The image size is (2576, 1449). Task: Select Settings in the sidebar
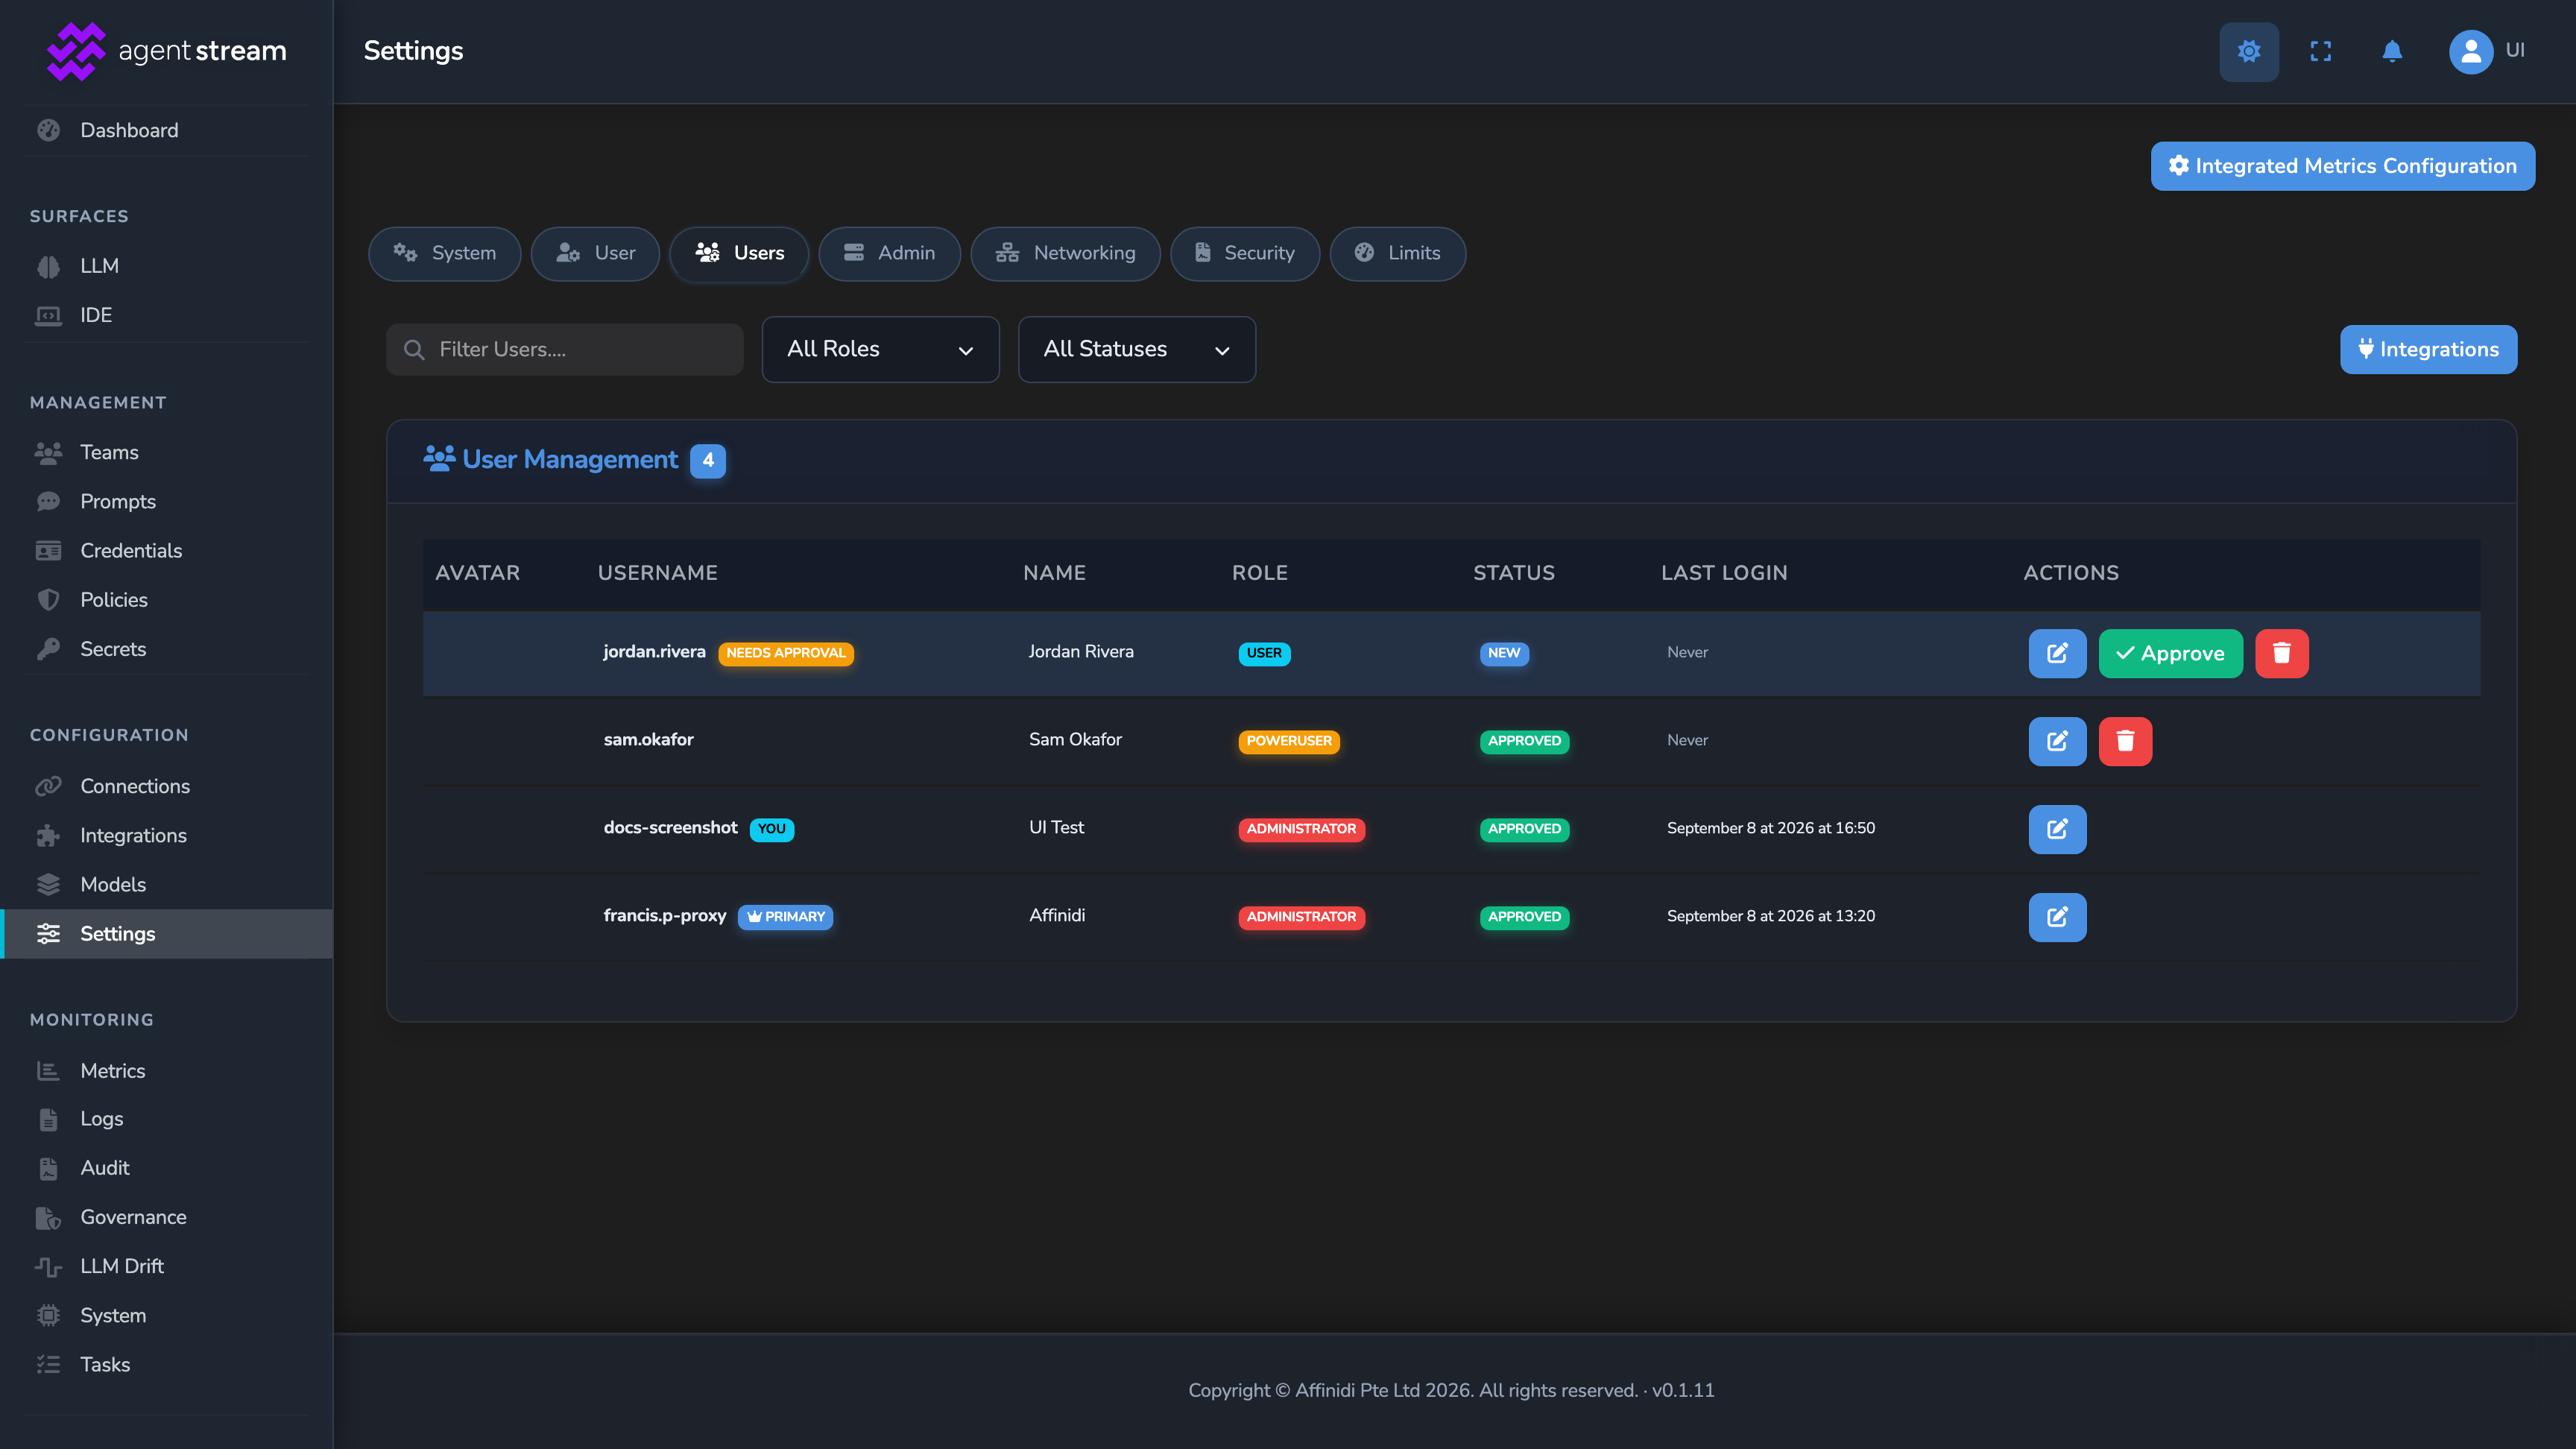pyautogui.click(x=167, y=933)
